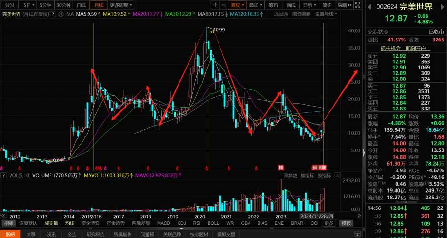Select the 两融差额 indicator
This screenshot has height=238, width=447.
141,223
